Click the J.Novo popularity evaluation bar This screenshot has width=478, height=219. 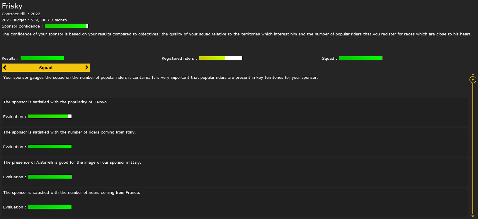[50, 117]
